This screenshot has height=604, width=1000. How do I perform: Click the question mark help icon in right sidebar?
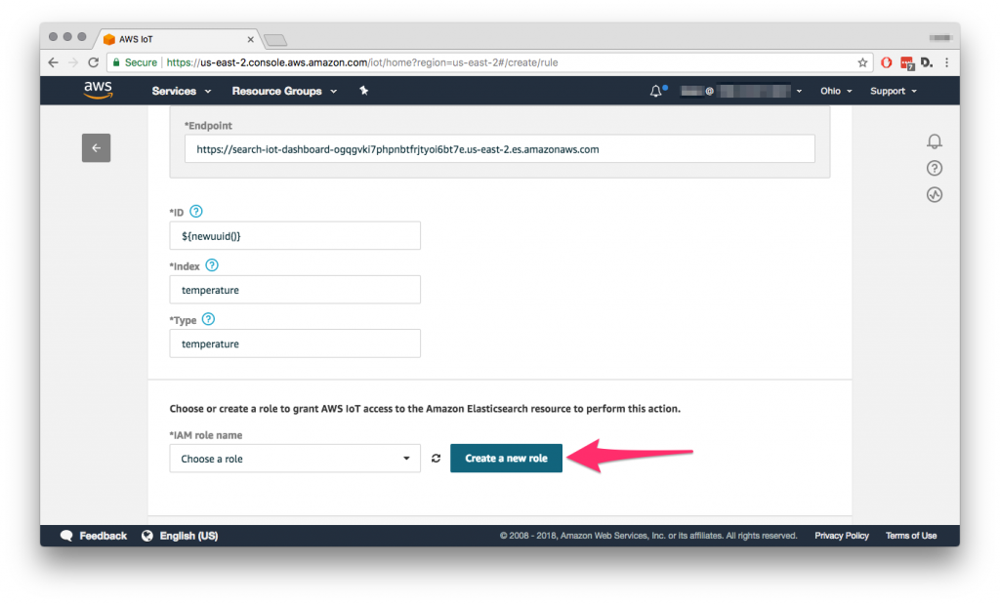coord(935,168)
